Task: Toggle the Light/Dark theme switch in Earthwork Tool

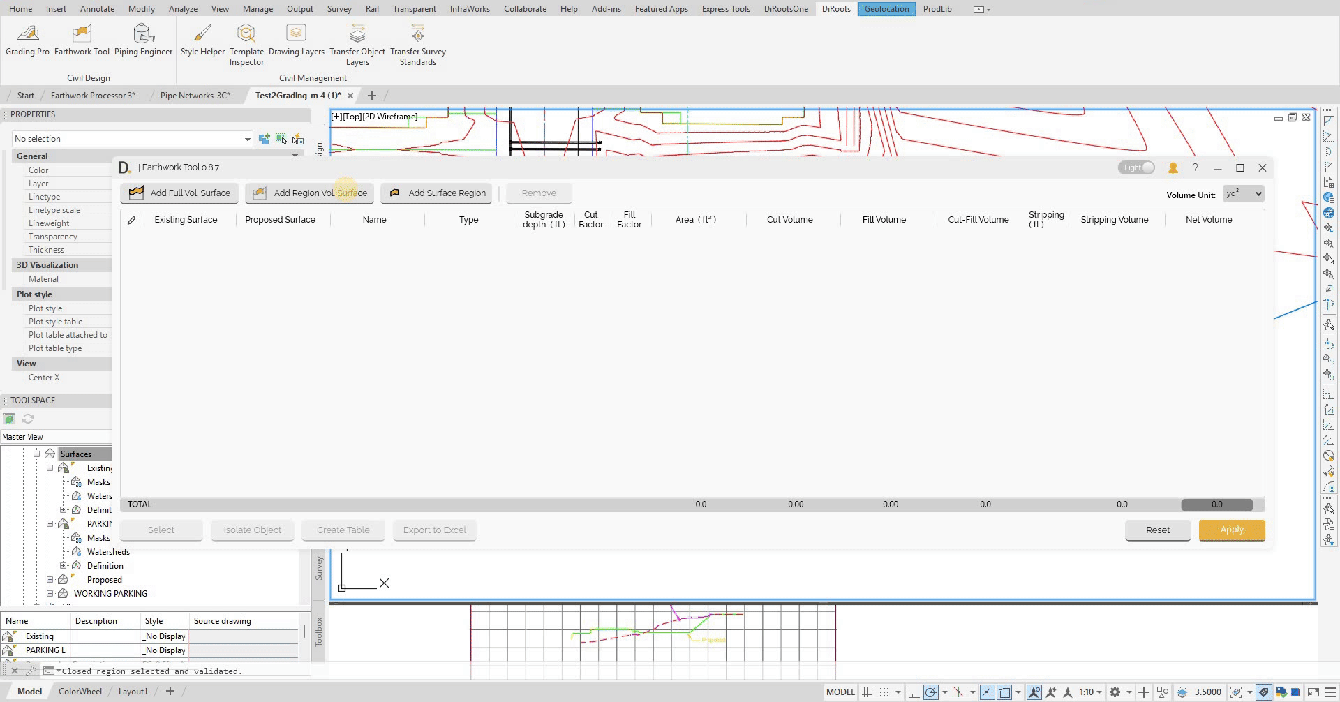Action: [x=1136, y=167]
